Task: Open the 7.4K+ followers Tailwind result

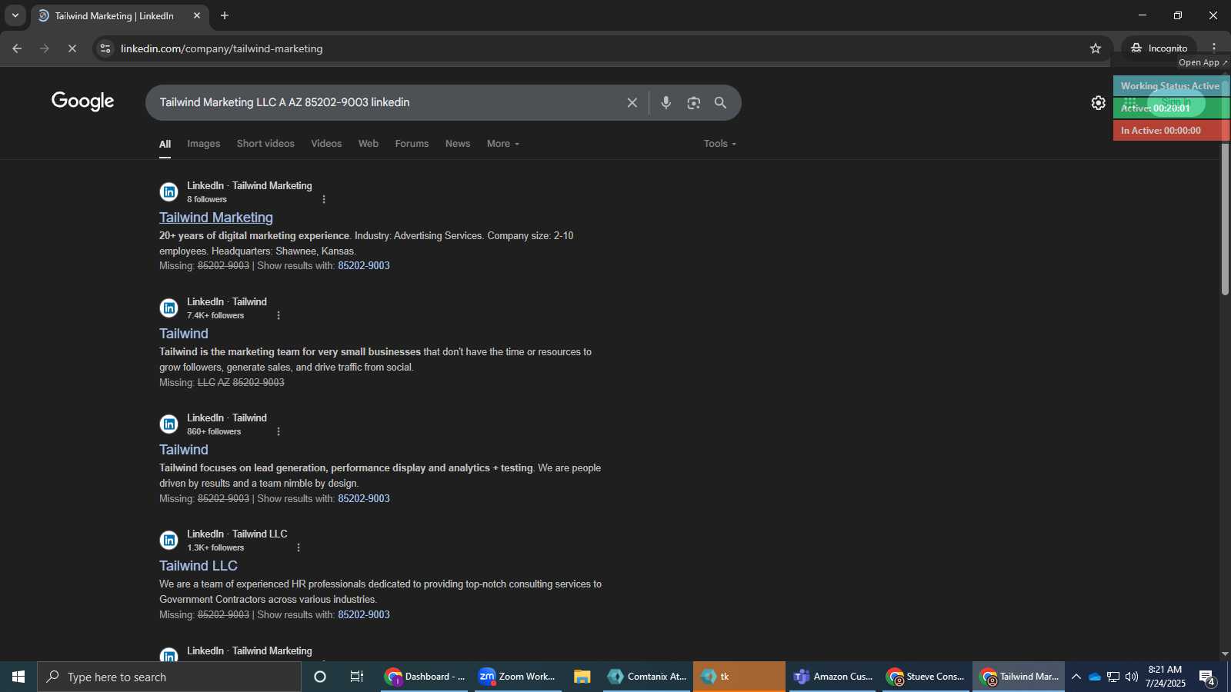Action: click(x=184, y=334)
